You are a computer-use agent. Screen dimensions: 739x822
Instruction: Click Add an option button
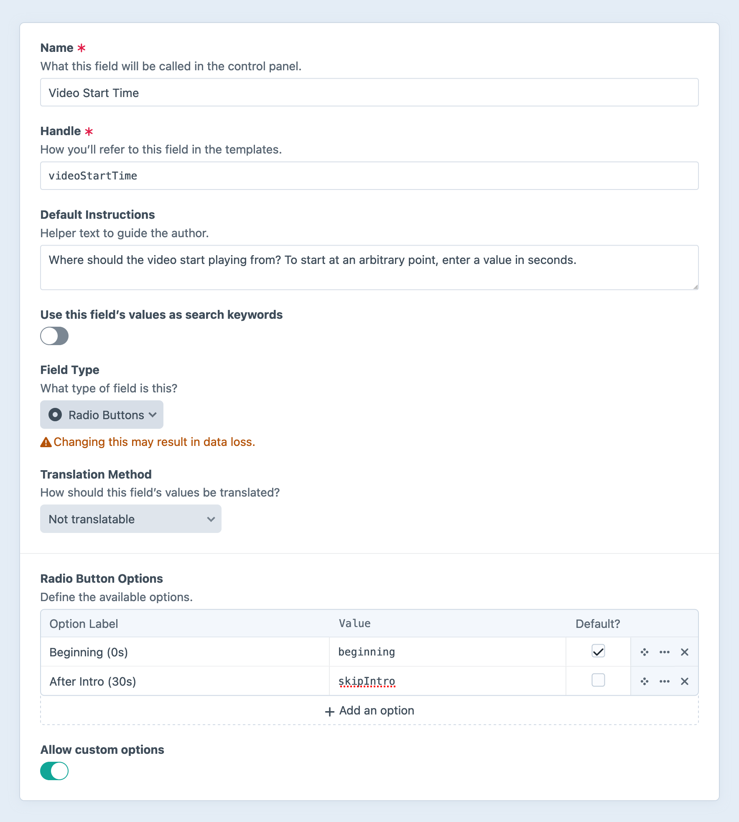(369, 710)
